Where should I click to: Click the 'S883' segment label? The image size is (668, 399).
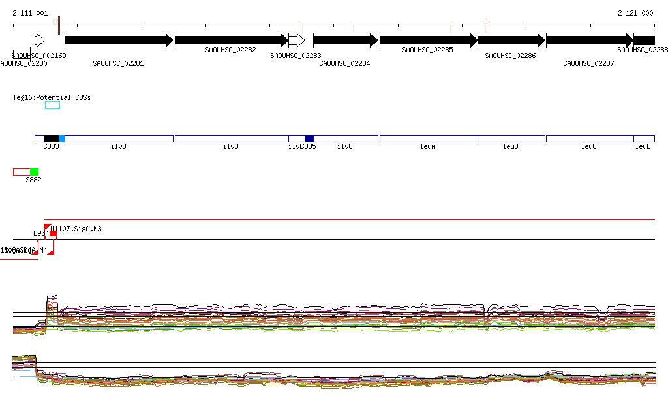[51, 146]
